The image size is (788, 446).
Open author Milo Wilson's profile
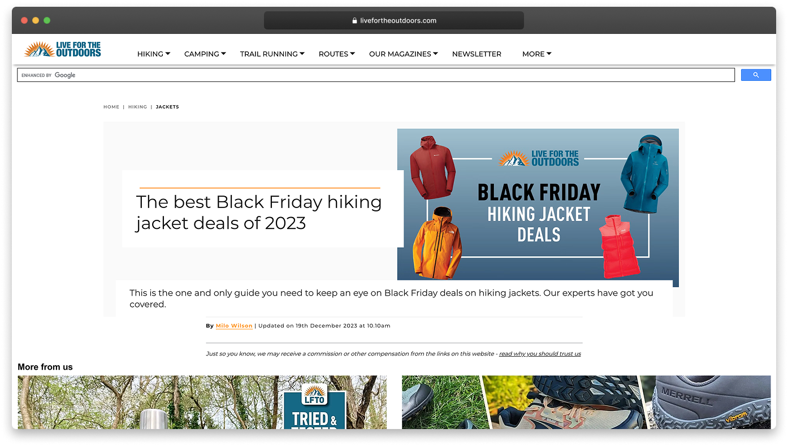[234, 326]
